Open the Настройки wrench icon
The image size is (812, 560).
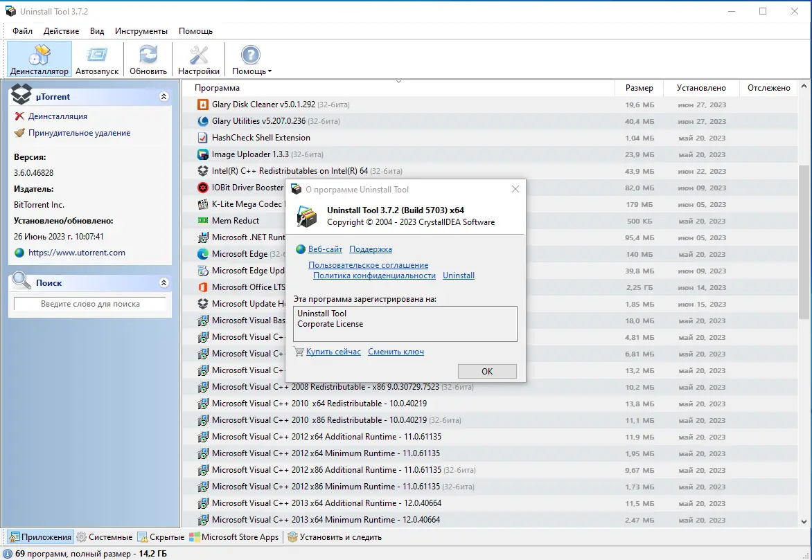pyautogui.click(x=198, y=54)
